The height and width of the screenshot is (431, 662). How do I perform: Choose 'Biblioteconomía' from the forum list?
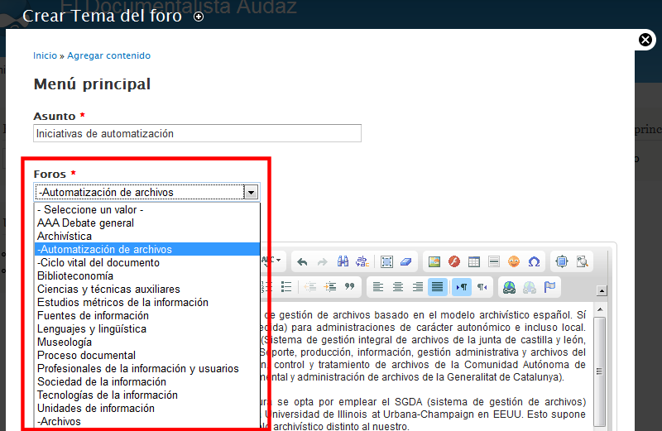point(75,275)
